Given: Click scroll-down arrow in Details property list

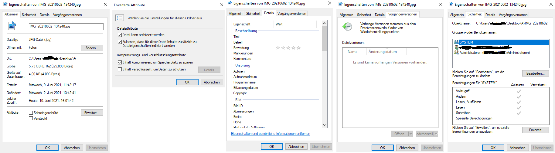Looking at the screenshot, I should 324,125.
